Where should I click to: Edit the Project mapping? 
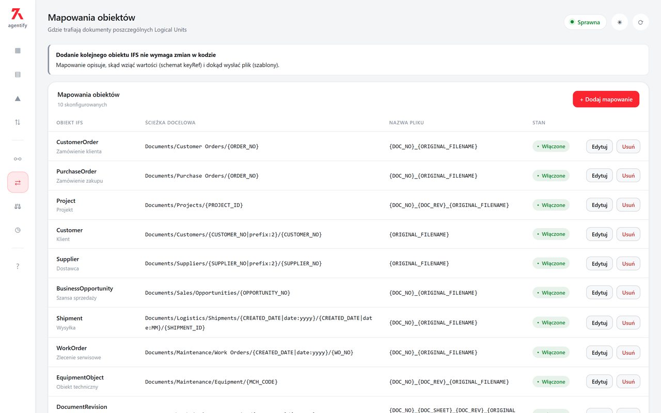[x=599, y=205]
